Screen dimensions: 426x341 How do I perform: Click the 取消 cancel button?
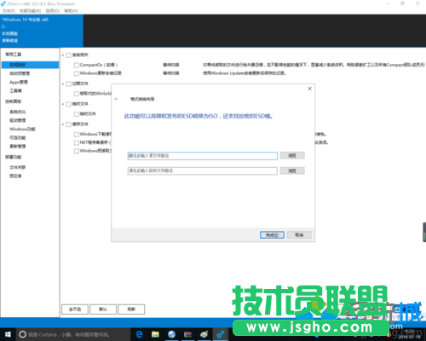(299, 235)
